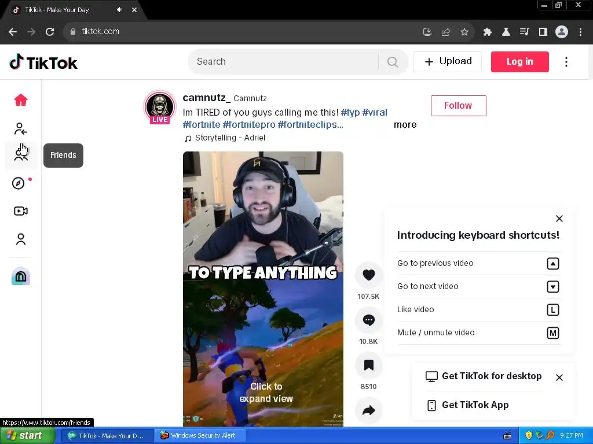This screenshot has height=444, width=593.
Task: Open the Chrome profile avatar
Action: pyautogui.click(x=562, y=32)
